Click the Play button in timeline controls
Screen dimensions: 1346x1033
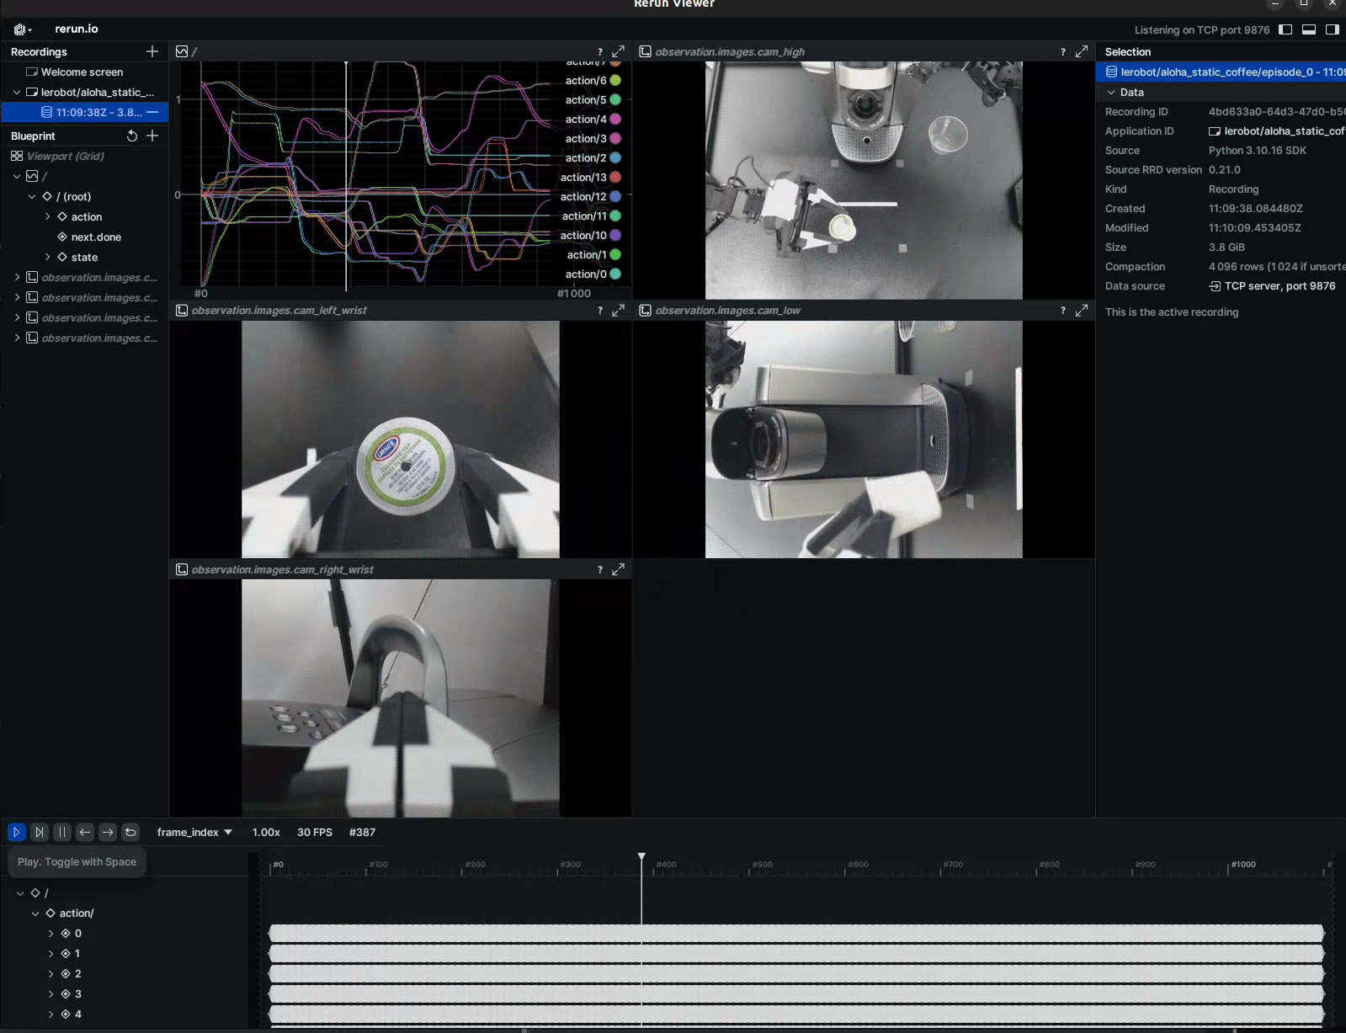tap(16, 832)
